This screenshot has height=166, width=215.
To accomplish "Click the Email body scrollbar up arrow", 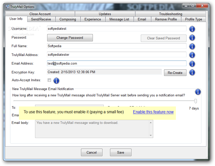I will tap(151, 123).
